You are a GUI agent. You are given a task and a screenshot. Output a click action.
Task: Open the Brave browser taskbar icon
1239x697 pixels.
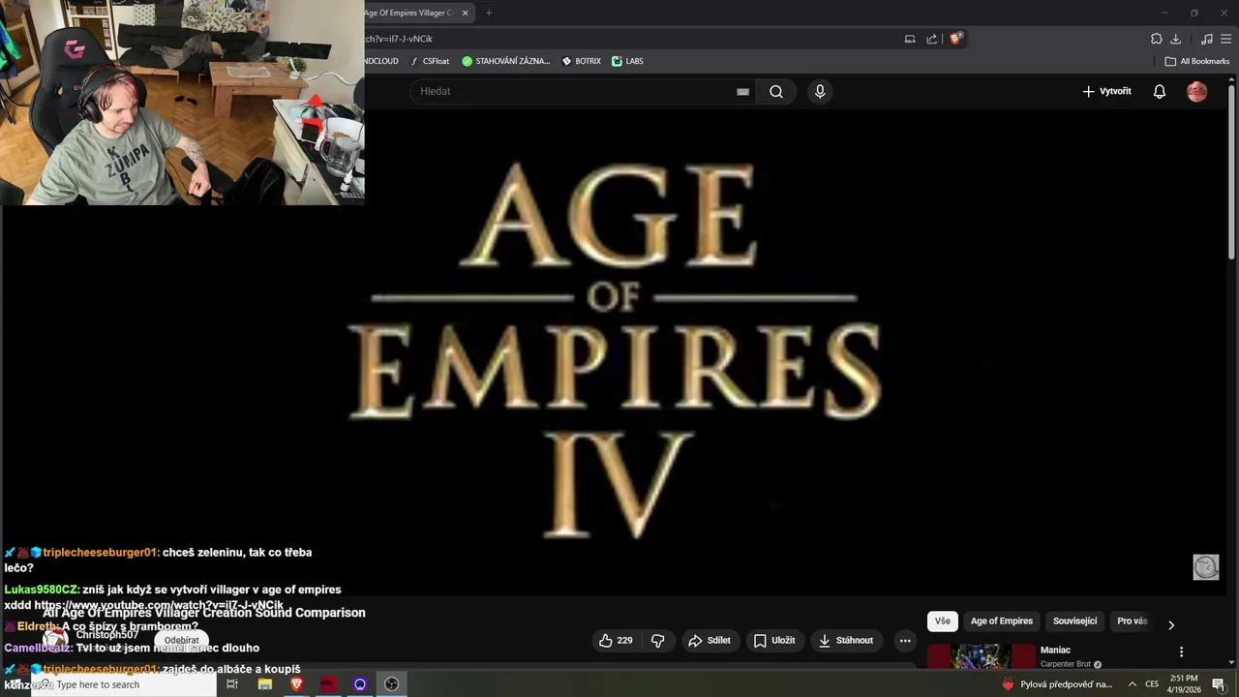[x=296, y=684]
